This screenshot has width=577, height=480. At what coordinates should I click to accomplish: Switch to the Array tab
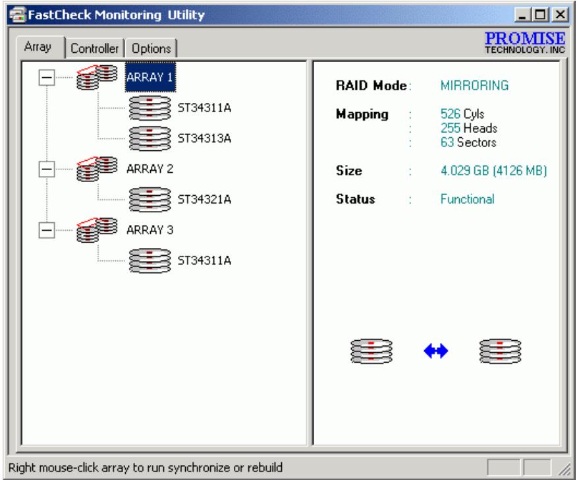[x=40, y=47]
